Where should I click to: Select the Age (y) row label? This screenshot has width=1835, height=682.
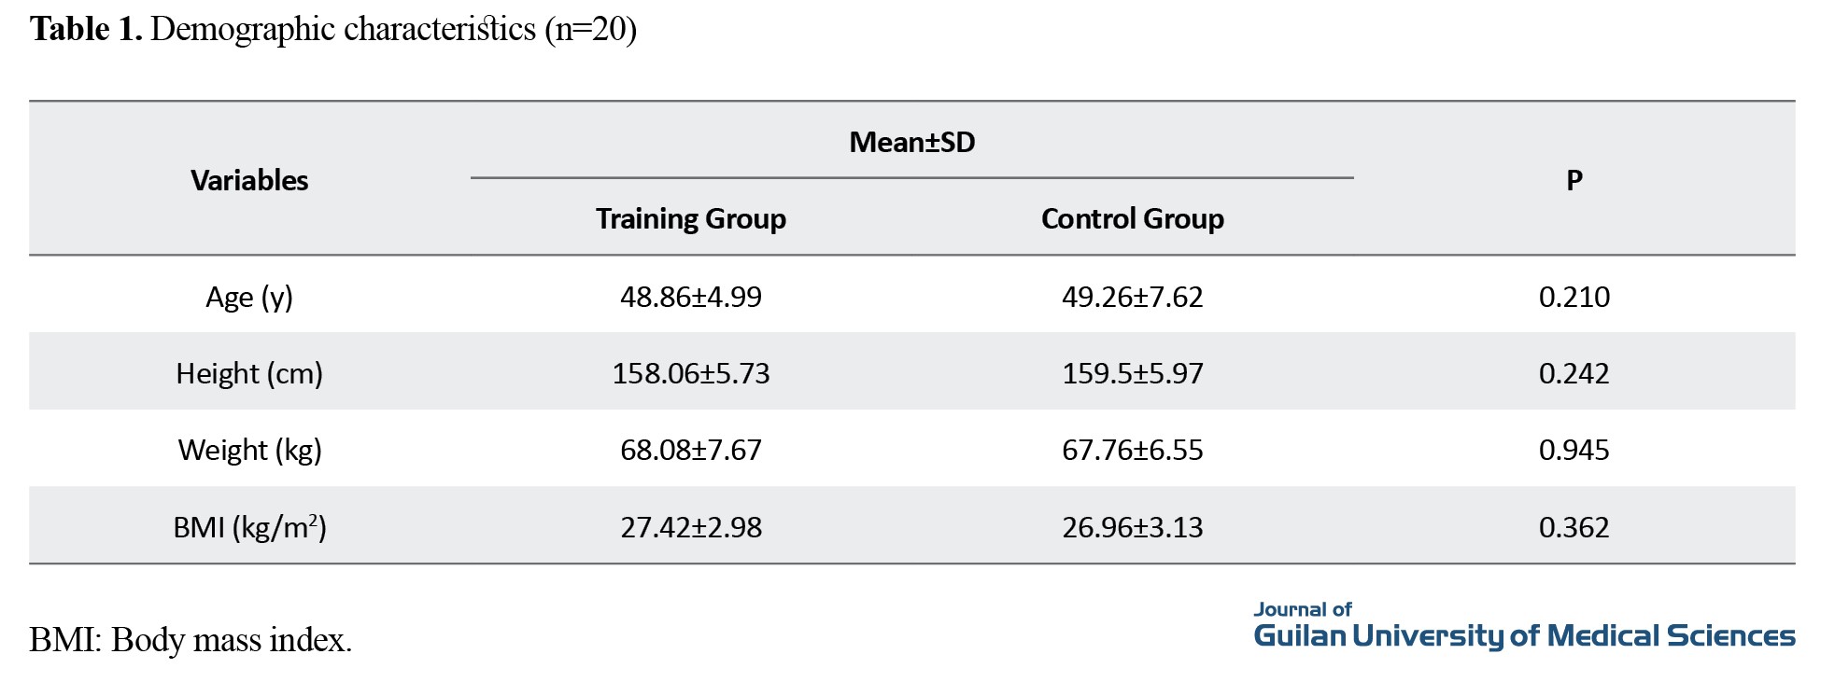tap(249, 297)
